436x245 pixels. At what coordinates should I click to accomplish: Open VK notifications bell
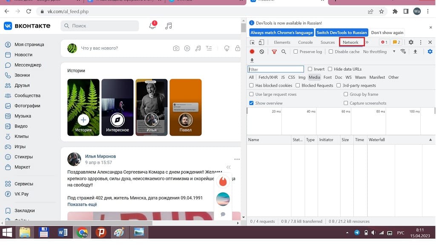click(x=152, y=26)
